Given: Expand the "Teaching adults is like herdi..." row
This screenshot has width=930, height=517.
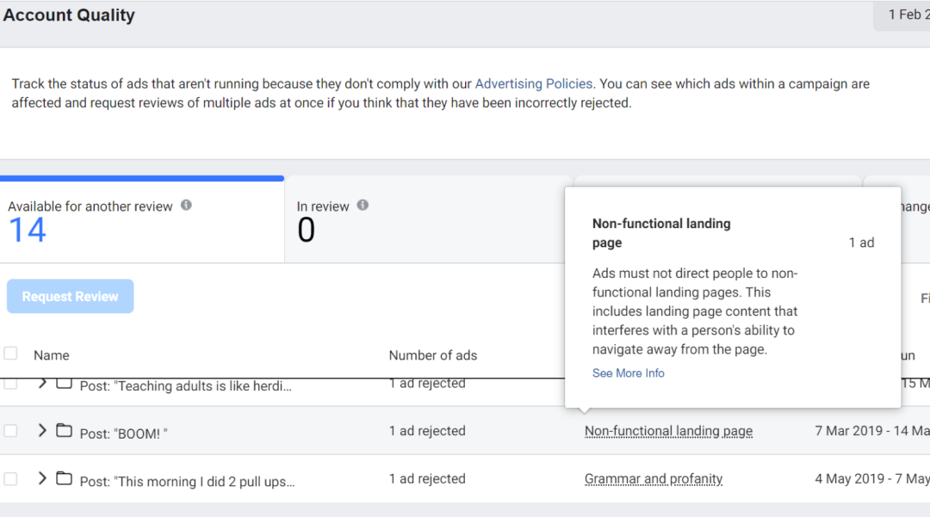Looking at the screenshot, I should [x=42, y=384].
